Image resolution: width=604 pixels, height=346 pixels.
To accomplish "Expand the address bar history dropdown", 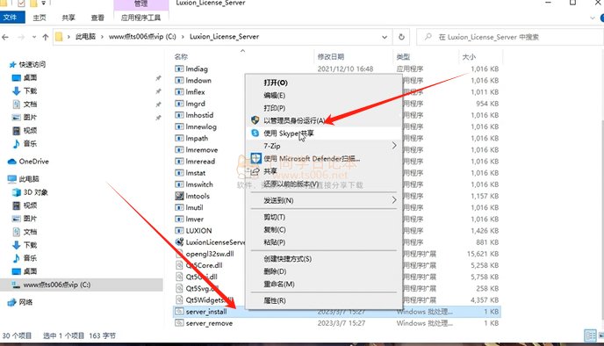I will 385,37.
